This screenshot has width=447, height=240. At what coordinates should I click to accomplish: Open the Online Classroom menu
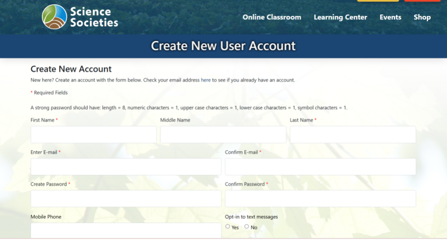point(272,17)
